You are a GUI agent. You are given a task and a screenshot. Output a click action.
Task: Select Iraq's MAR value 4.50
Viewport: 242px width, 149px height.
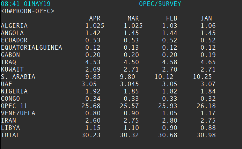pos(131,62)
